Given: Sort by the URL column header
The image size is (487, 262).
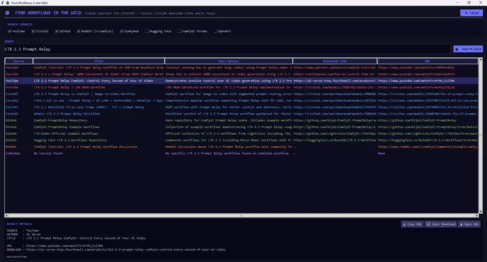Looking at the screenshot, I should click(x=428, y=61).
